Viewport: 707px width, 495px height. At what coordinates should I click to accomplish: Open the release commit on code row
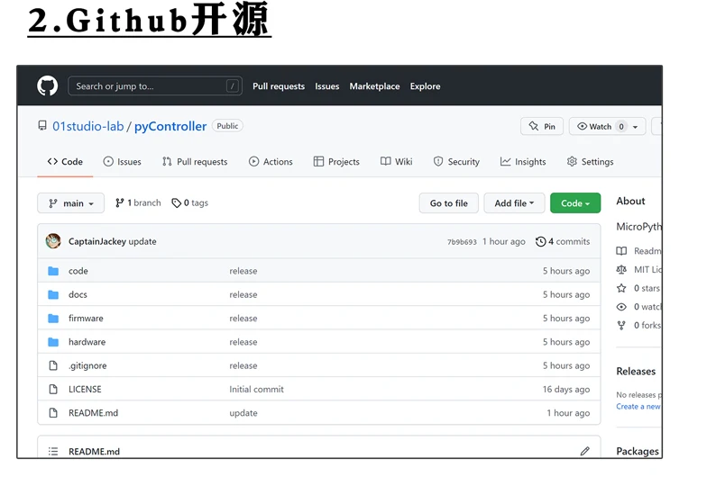[x=243, y=271]
